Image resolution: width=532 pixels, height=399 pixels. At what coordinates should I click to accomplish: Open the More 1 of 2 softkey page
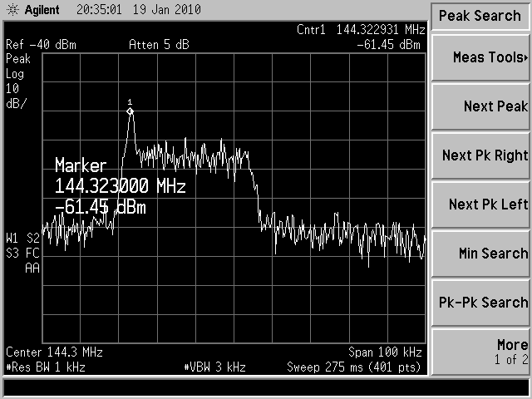[480, 352]
